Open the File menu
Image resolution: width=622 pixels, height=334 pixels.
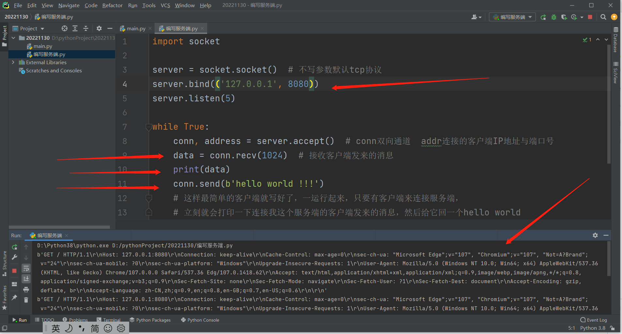[x=18, y=5]
